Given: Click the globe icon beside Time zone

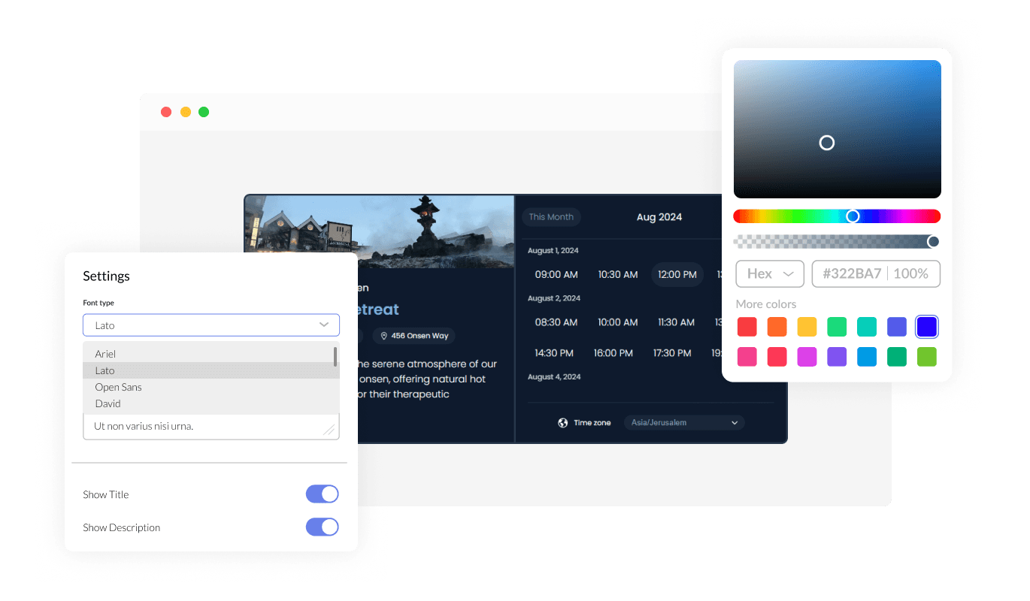Looking at the screenshot, I should (x=562, y=423).
